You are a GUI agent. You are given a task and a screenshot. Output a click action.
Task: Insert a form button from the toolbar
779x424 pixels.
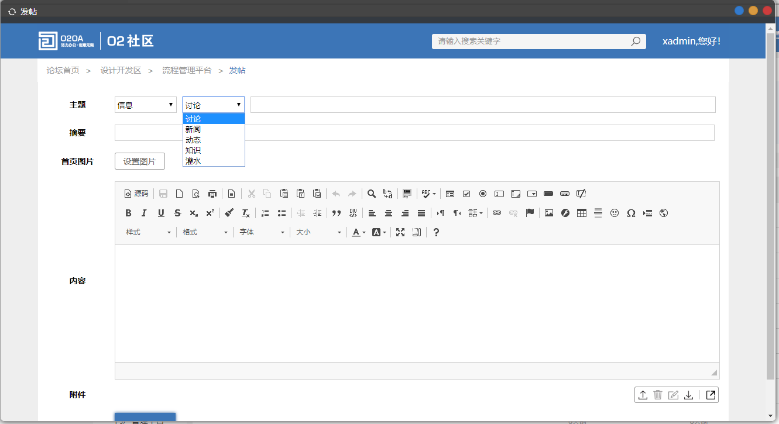pos(548,194)
